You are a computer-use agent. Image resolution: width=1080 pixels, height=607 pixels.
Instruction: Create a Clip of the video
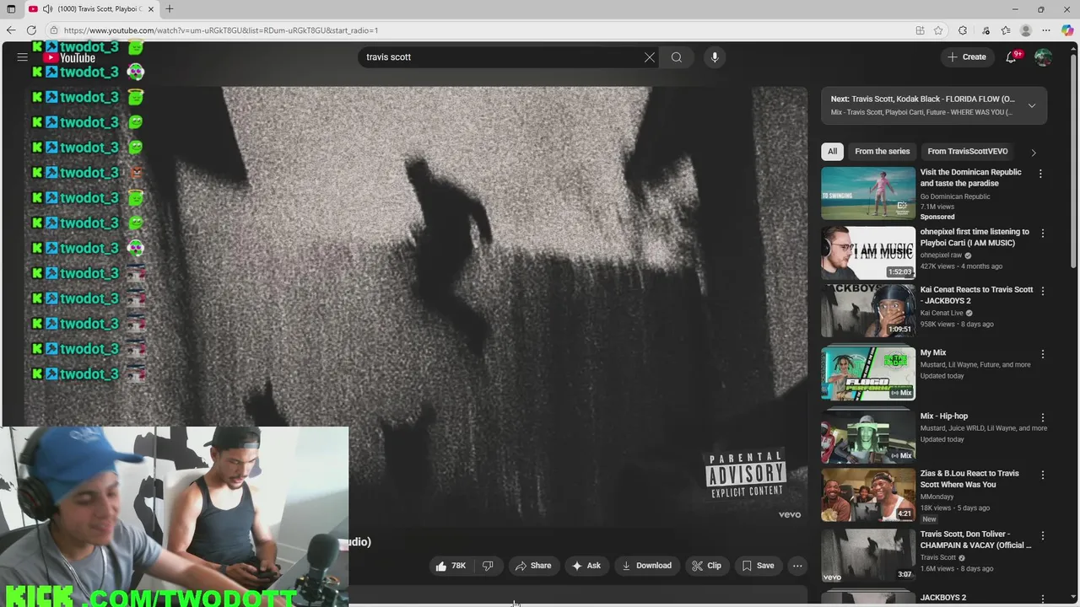point(706,566)
